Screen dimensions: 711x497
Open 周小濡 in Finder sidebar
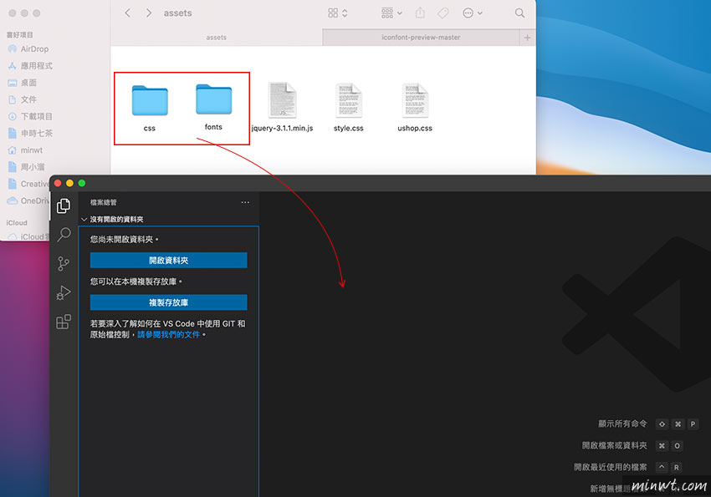click(x=26, y=167)
